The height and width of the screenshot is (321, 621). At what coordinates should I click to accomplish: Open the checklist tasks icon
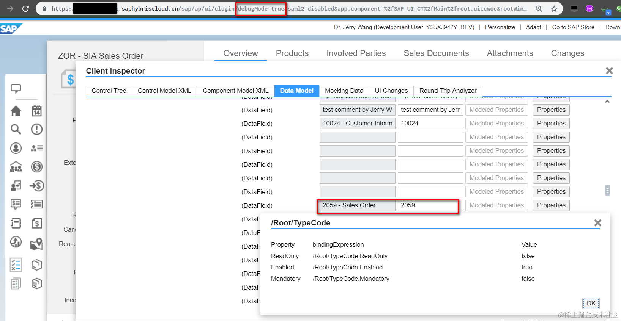coord(16,265)
